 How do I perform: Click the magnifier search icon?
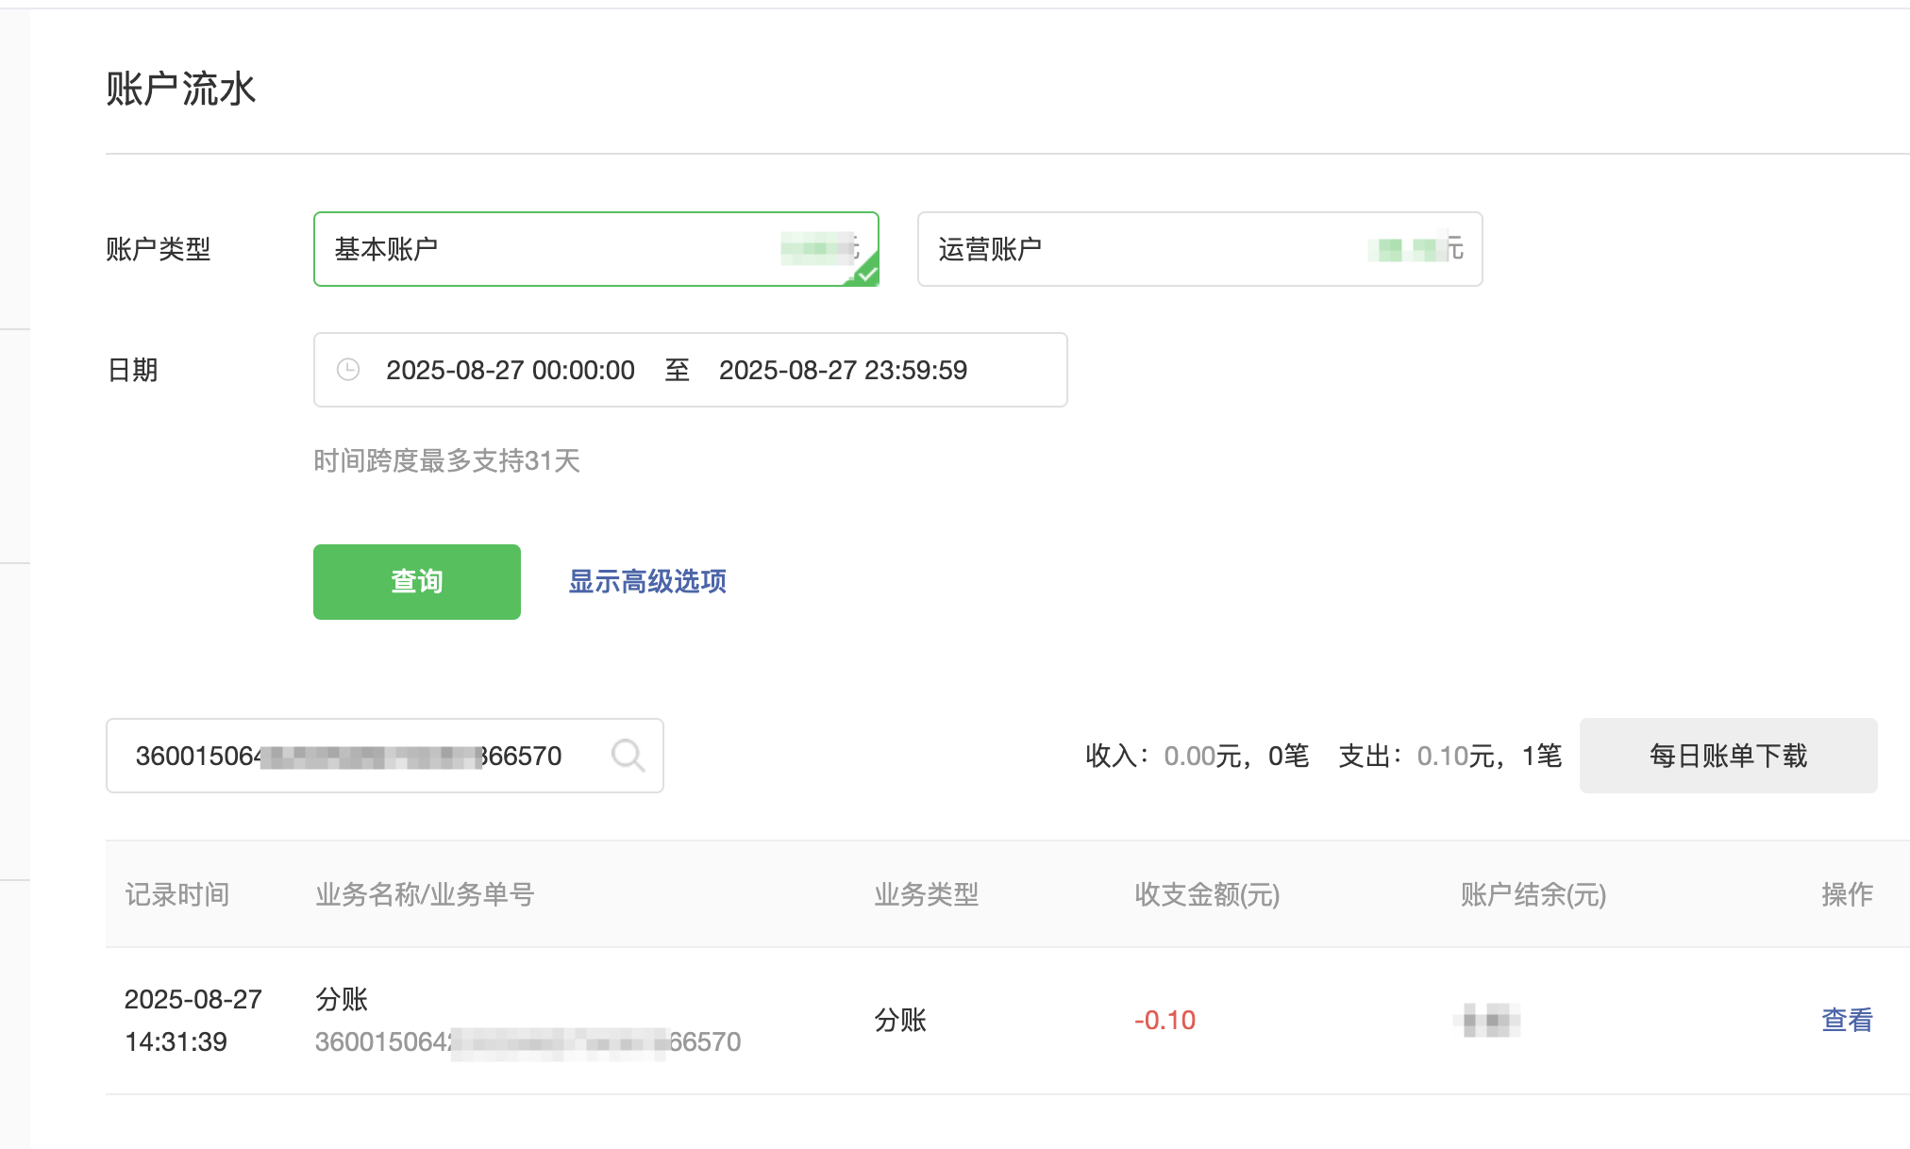click(x=628, y=756)
